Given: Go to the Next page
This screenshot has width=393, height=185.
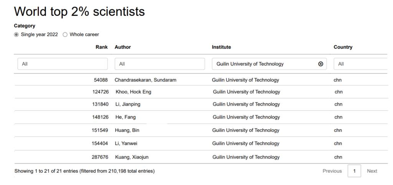Looking at the screenshot, I should click(x=372, y=171).
